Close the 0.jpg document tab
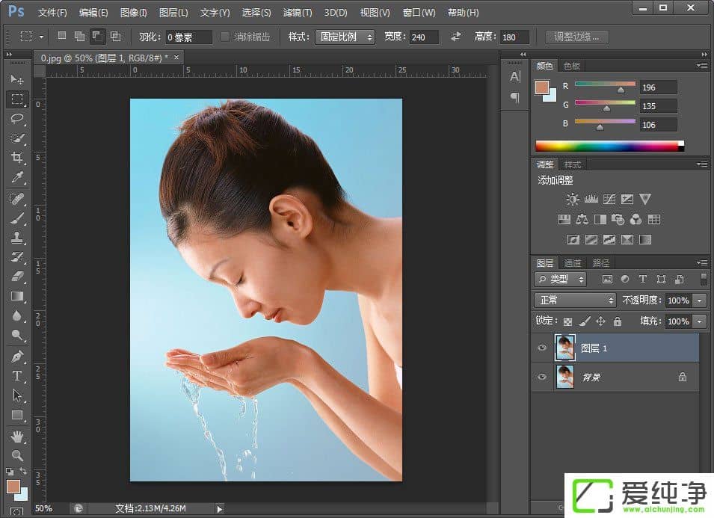 pos(176,58)
